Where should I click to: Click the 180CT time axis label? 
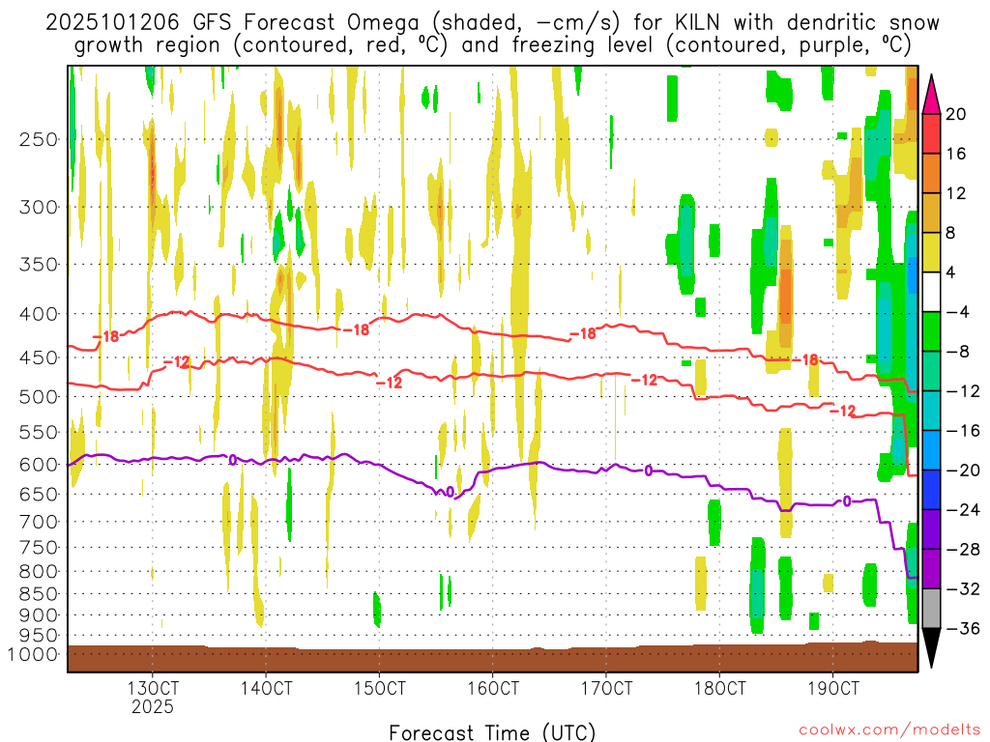point(719,688)
